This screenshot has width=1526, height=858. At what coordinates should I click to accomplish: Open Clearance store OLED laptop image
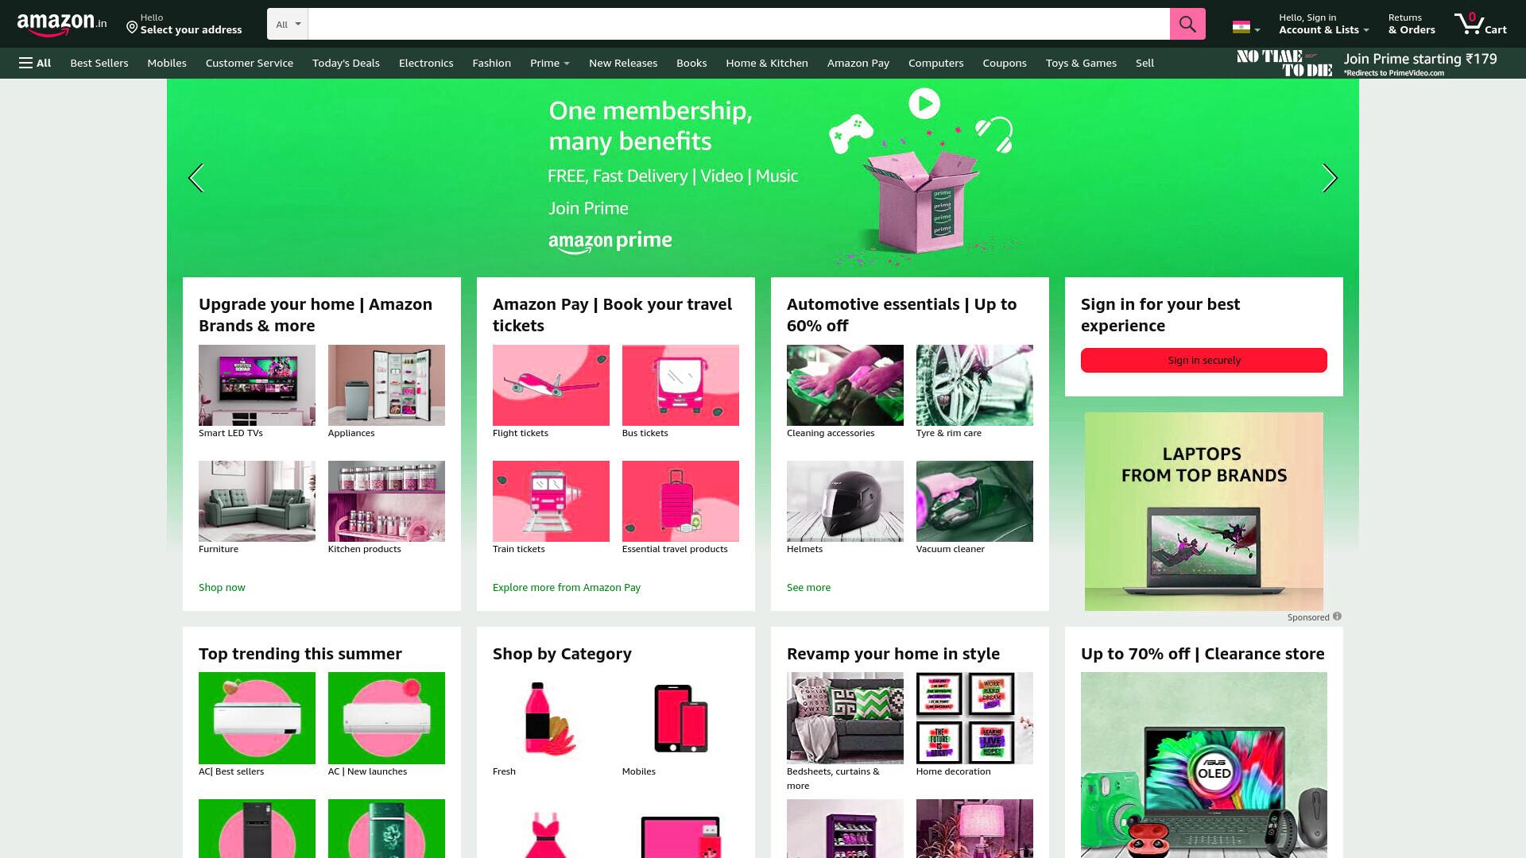pyautogui.click(x=1204, y=765)
